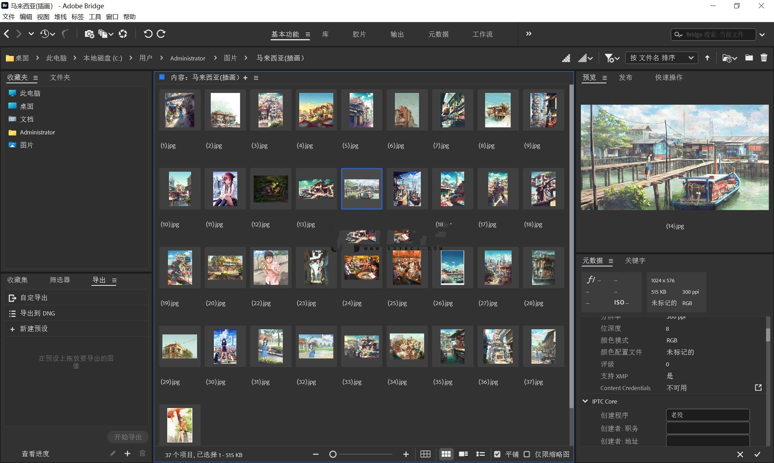774x463 pixels.
Task: Navigate to 图片 in the breadcrumb path
Action: (230, 58)
